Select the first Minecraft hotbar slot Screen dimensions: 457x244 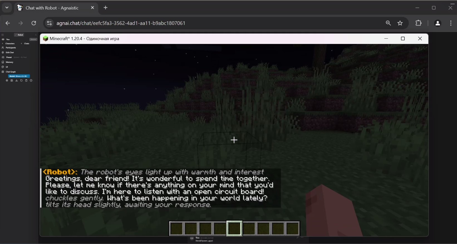176,228
